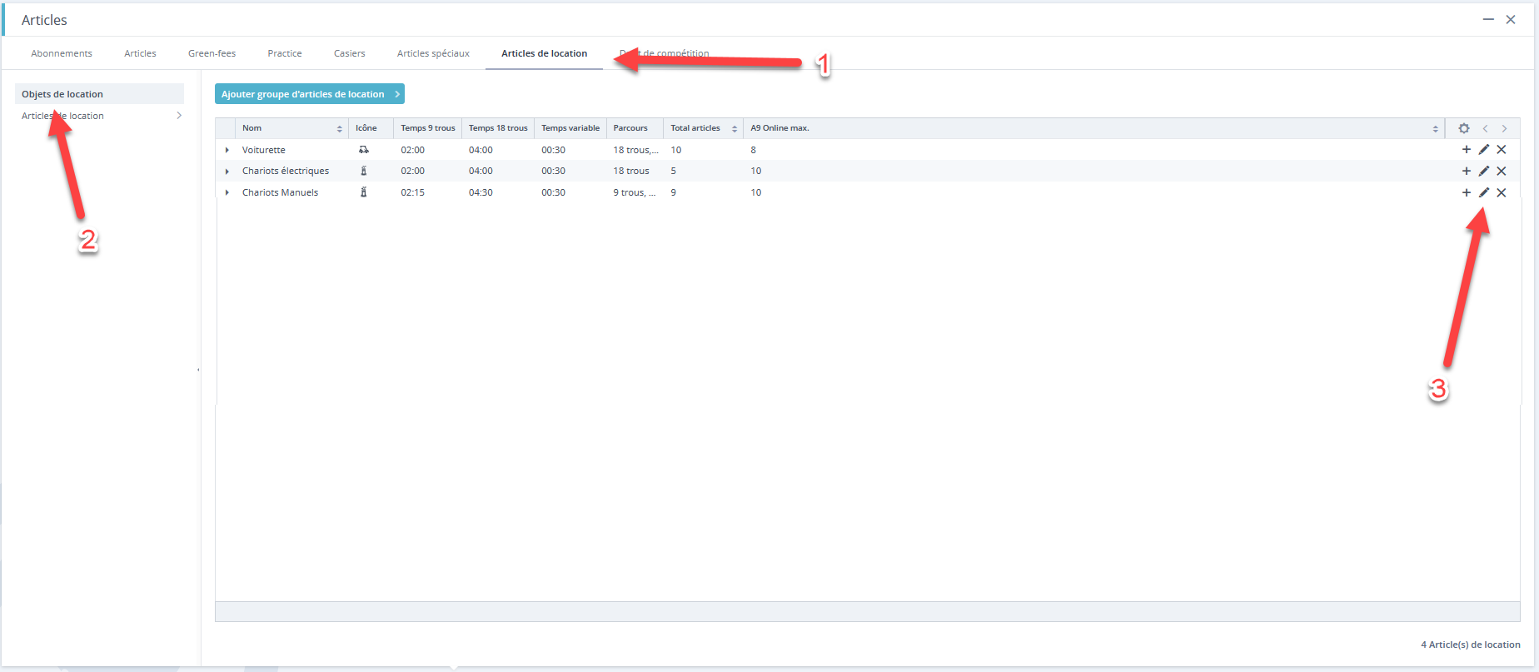Click the Temps 18 trous column header

498,128
